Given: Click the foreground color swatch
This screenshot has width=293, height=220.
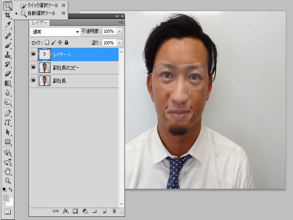Looking at the screenshot, I should [6, 198].
